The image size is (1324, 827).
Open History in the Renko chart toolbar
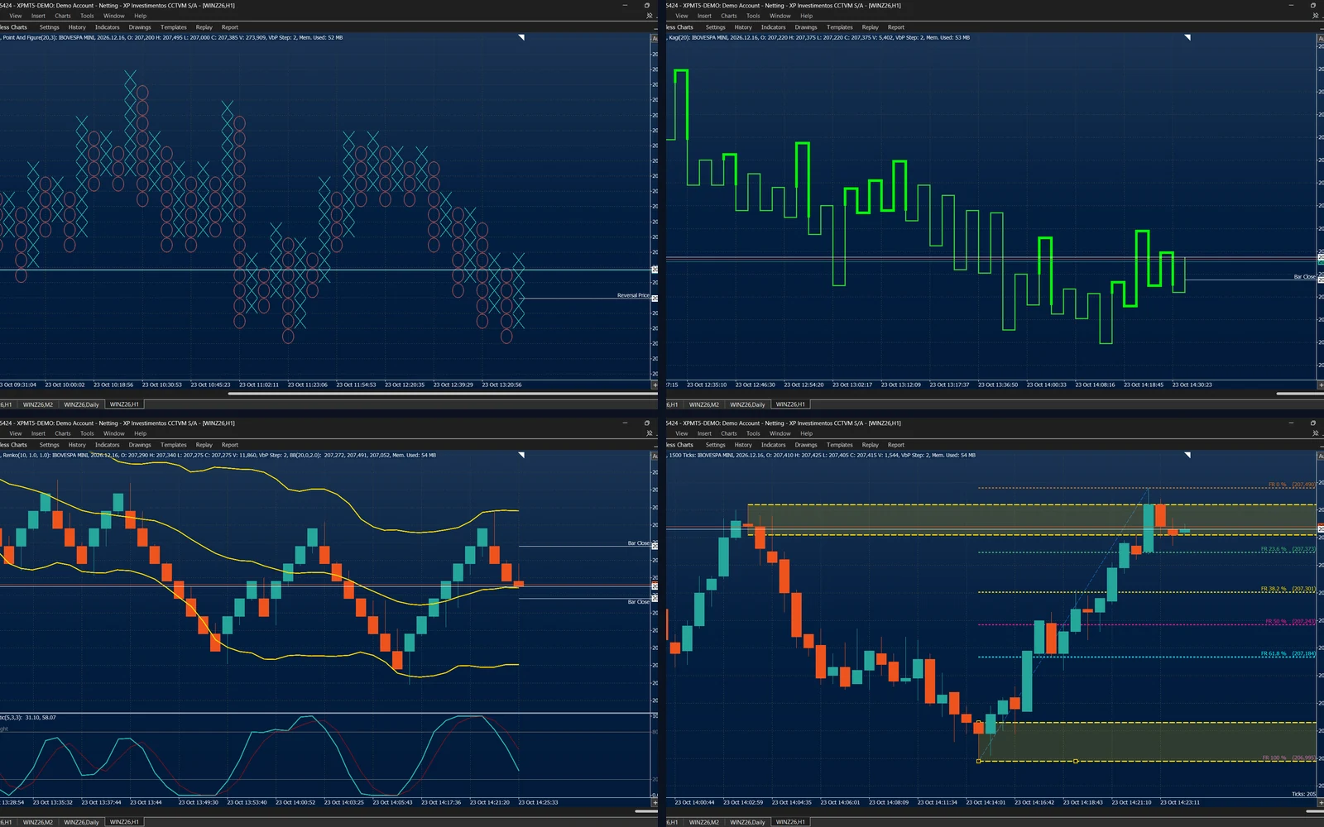tap(77, 445)
